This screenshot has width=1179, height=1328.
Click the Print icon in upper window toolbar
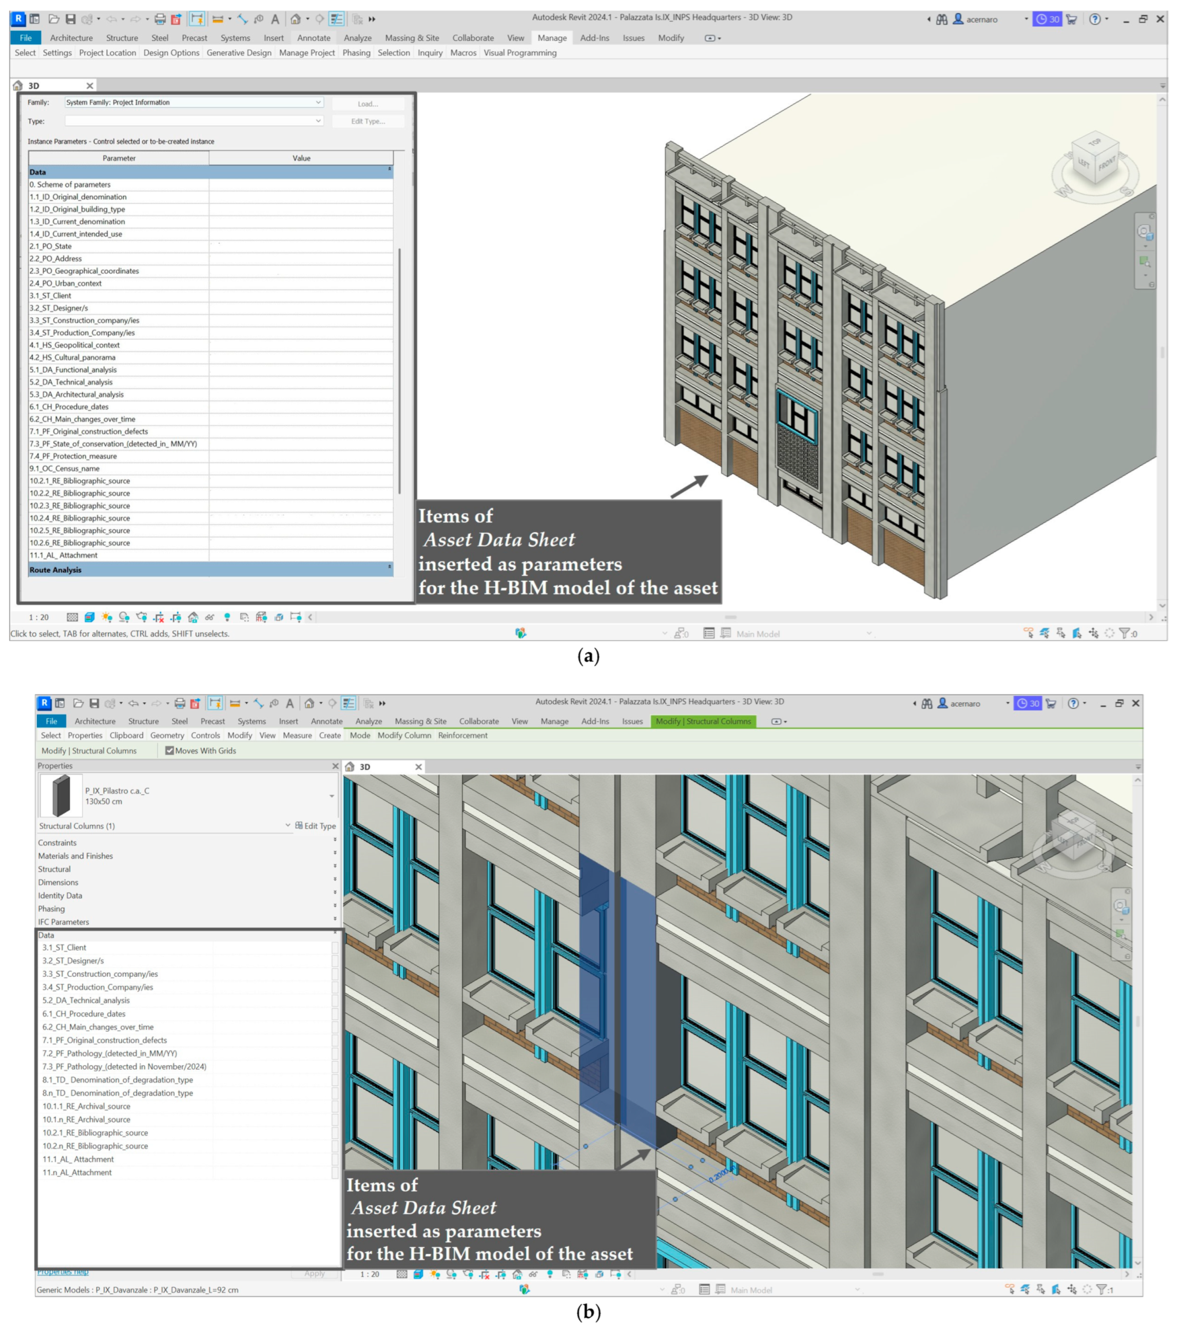(160, 19)
